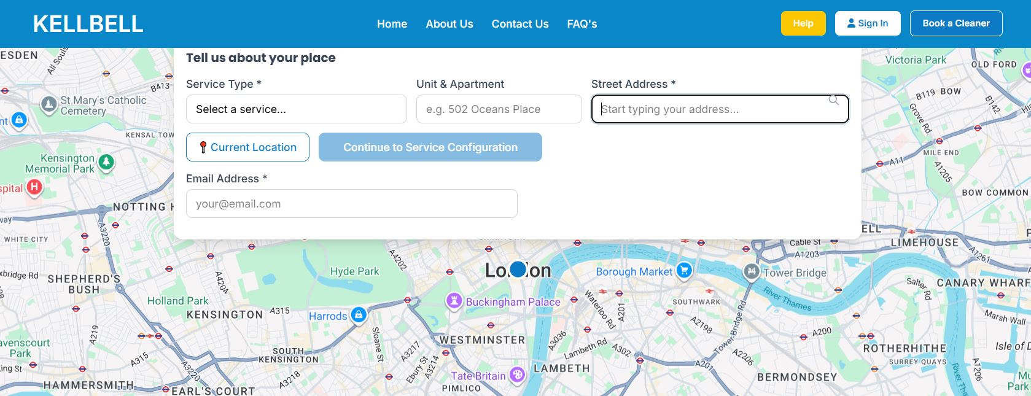Click the SOUTHWARK map label
The width and height of the screenshot is (1031, 396).
(696, 302)
